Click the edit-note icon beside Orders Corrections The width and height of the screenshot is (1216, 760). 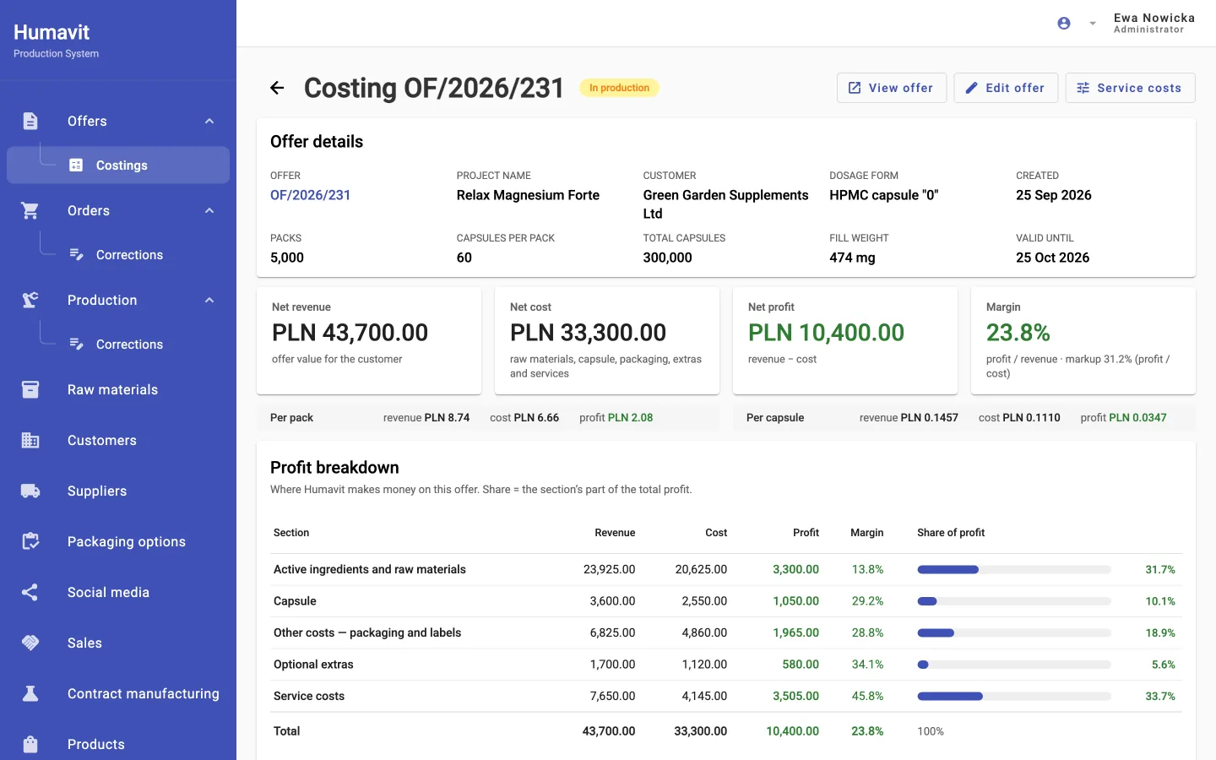76,255
